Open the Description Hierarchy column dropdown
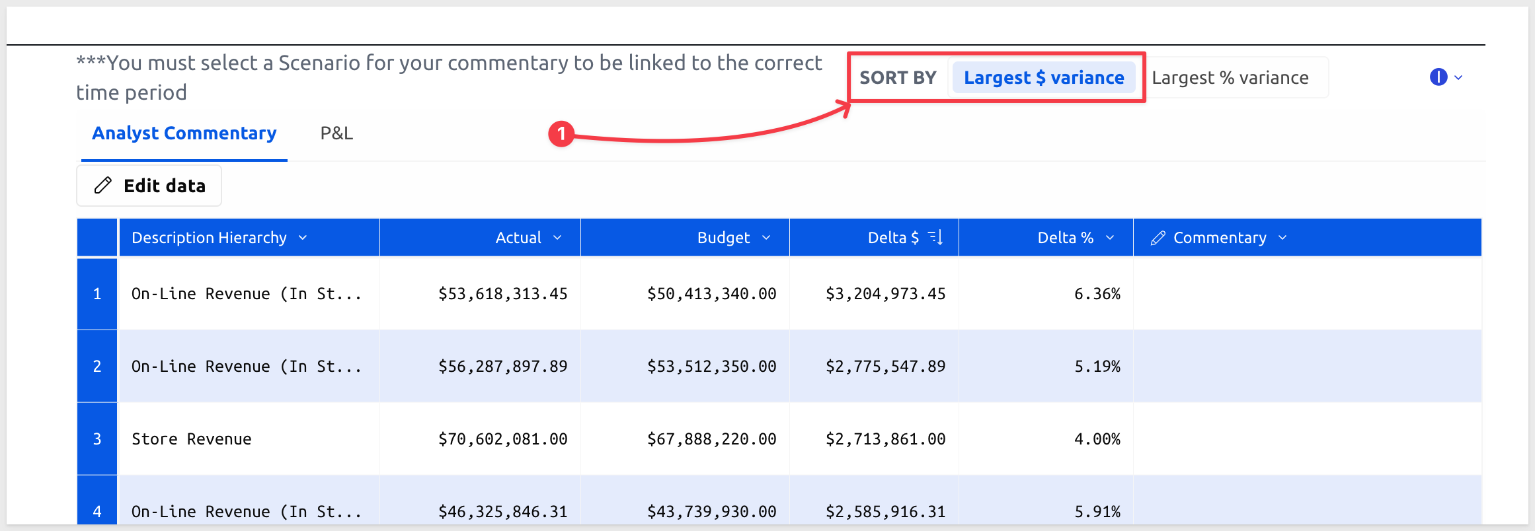1535x531 pixels. point(303,238)
